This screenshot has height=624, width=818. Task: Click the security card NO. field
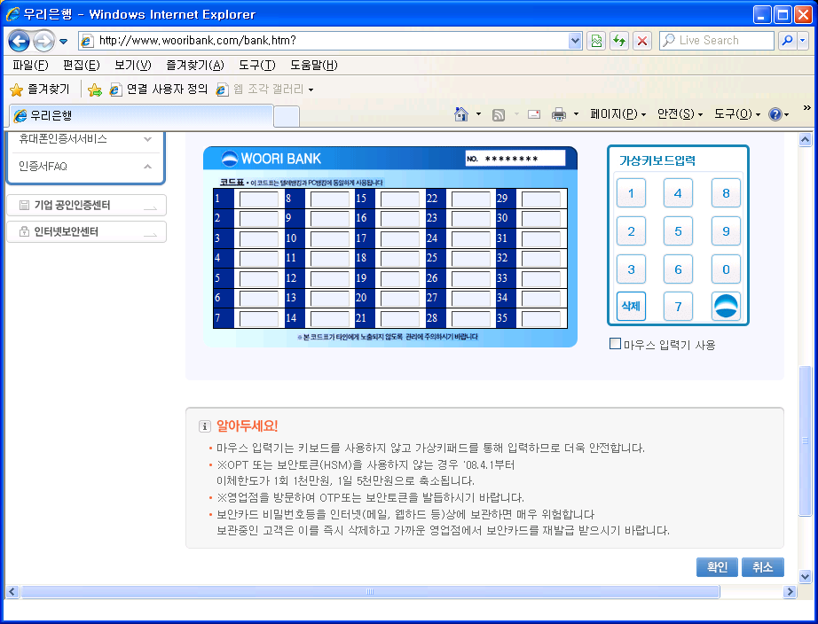tap(515, 159)
